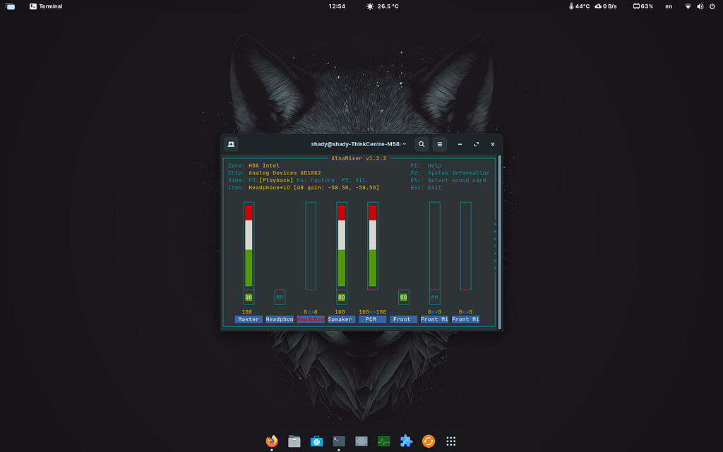Image resolution: width=723 pixels, height=452 pixels.
Task: Open the Files manager in dock
Action: coord(294,441)
